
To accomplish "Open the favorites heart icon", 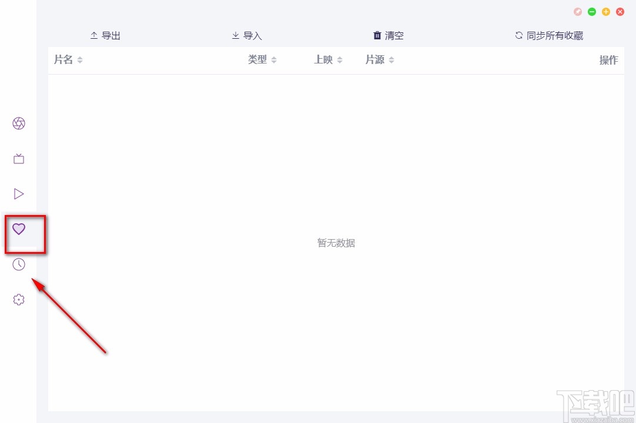I will [18, 229].
